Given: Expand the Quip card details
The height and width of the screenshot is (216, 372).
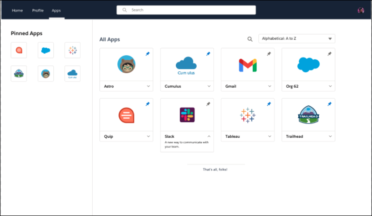Looking at the screenshot, I should 148,136.
